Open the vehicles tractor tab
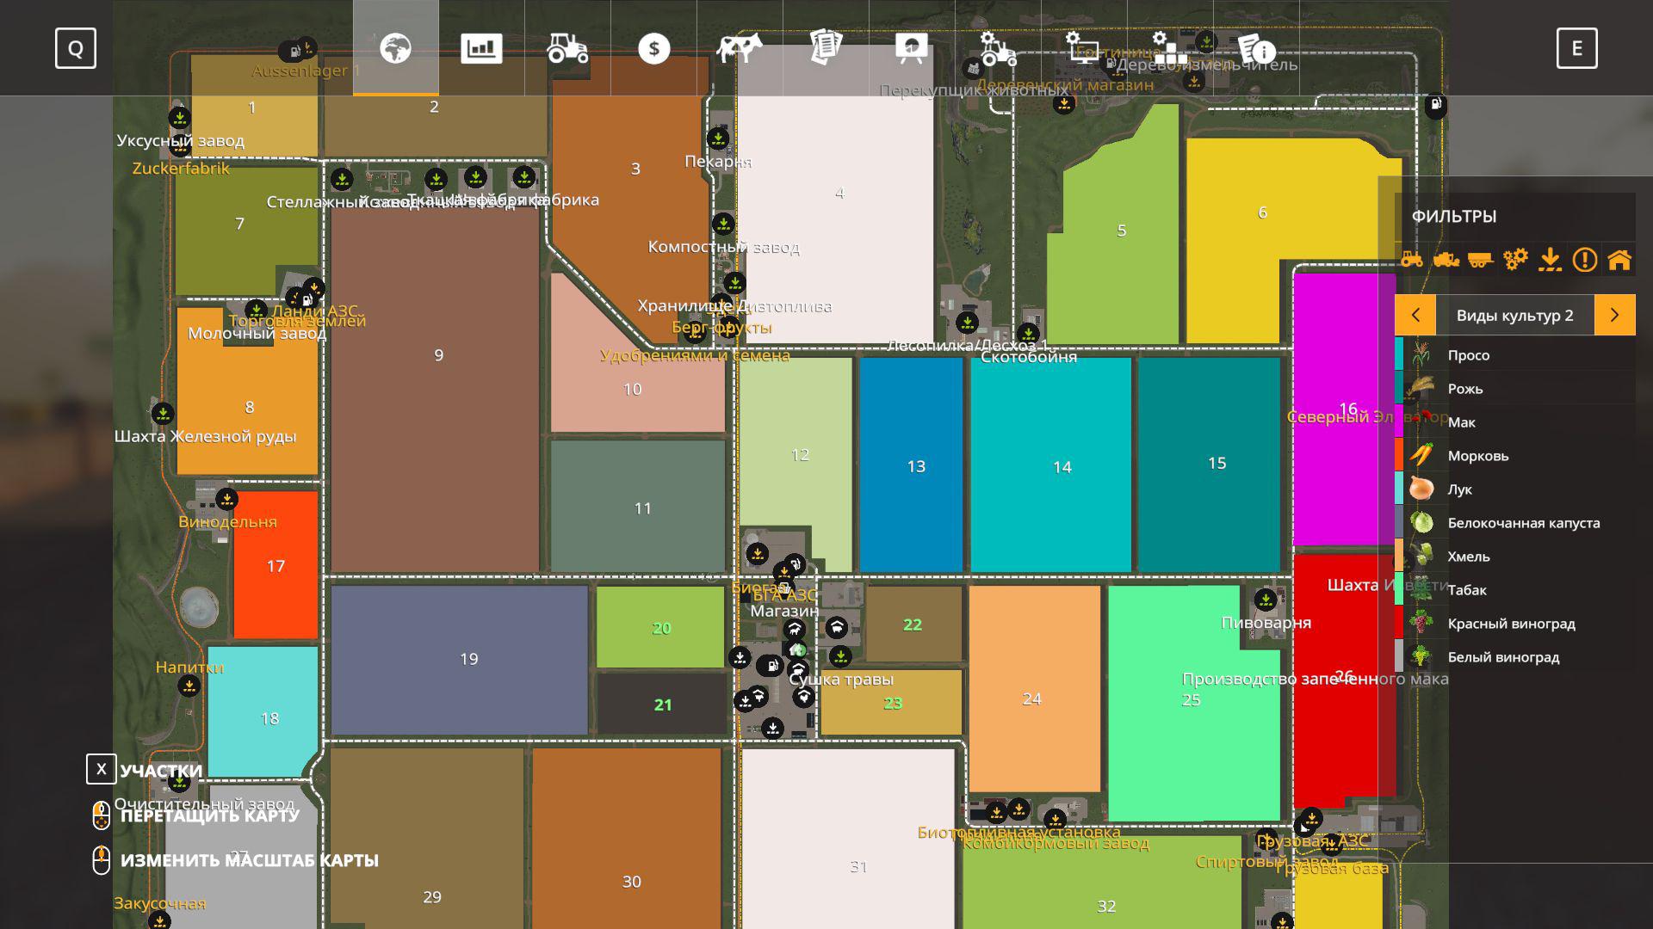The width and height of the screenshot is (1653, 929). coord(567,48)
